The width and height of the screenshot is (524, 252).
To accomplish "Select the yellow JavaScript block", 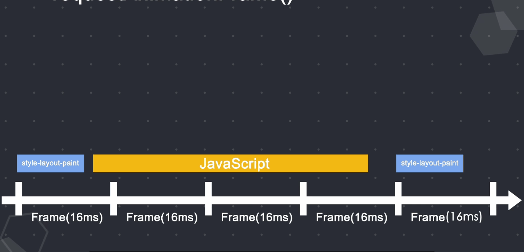I will click(x=230, y=164).
